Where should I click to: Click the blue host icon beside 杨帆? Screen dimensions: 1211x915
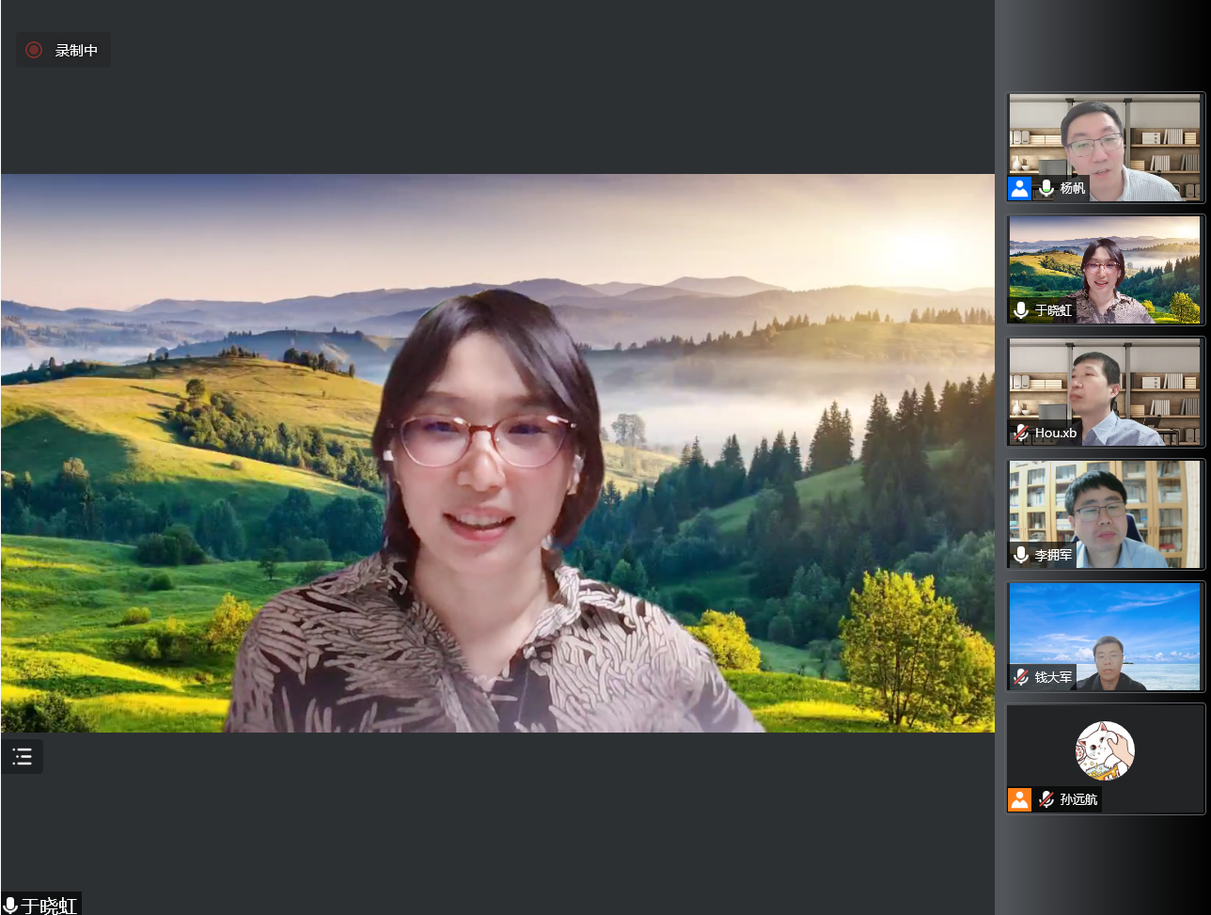(1019, 188)
